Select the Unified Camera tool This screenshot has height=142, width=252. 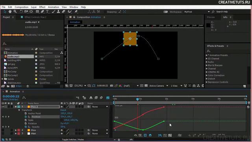[26, 11]
